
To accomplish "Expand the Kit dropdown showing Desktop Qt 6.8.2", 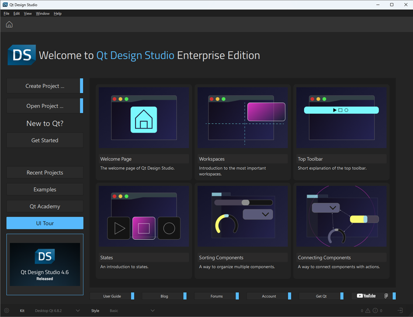I will coord(57,310).
